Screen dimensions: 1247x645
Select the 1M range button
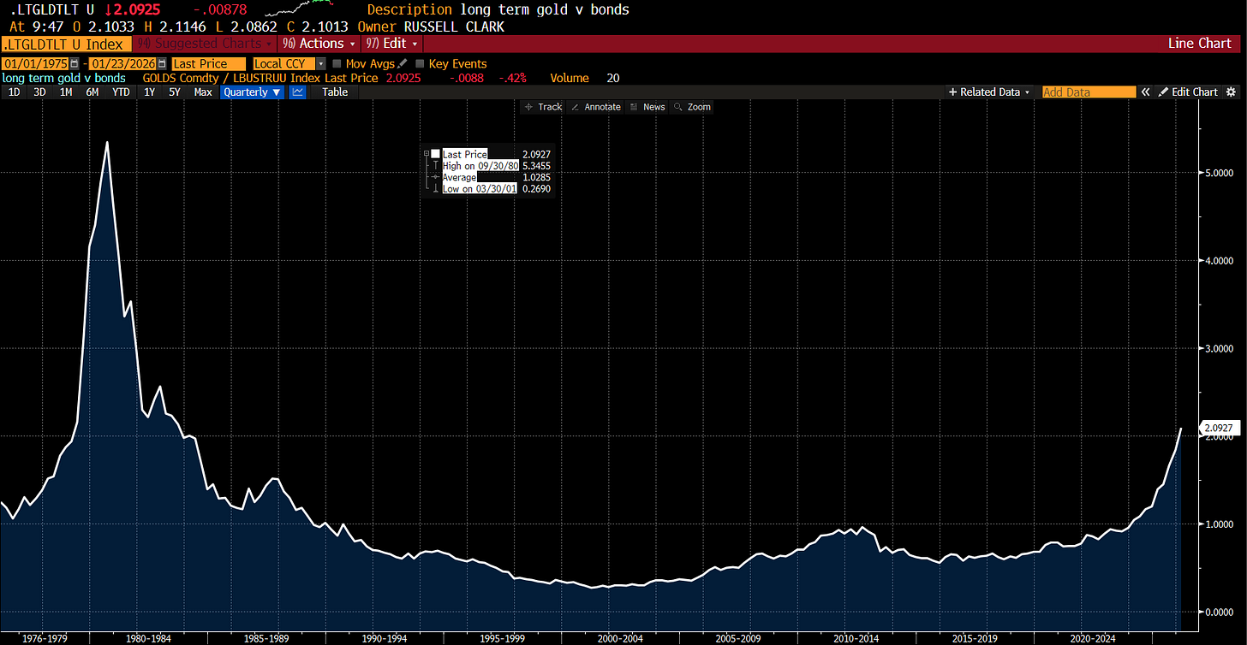[66, 92]
